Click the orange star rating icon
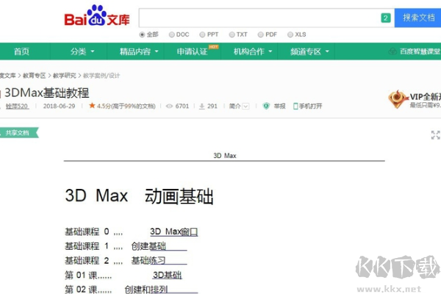The width and height of the screenshot is (441, 294). tap(92, 106)
